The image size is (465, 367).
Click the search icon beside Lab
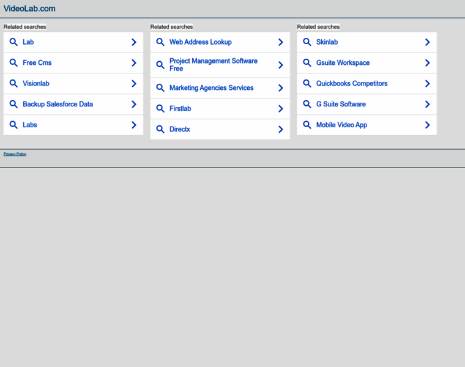pos(13,42)
